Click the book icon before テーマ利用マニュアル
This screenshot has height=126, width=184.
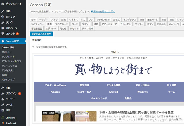[92, 11]
